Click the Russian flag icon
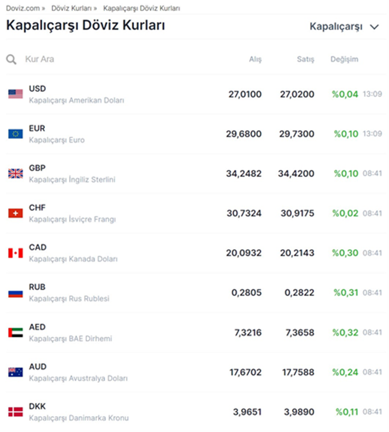This screenshot has height=432, width=389. [15, 292]
